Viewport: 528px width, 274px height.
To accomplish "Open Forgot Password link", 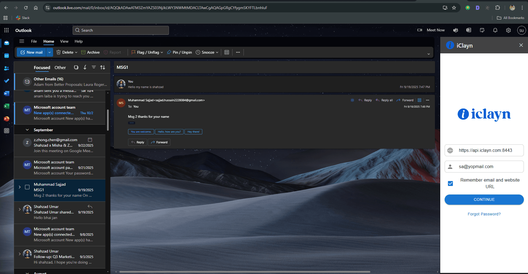I will (484, 214).
